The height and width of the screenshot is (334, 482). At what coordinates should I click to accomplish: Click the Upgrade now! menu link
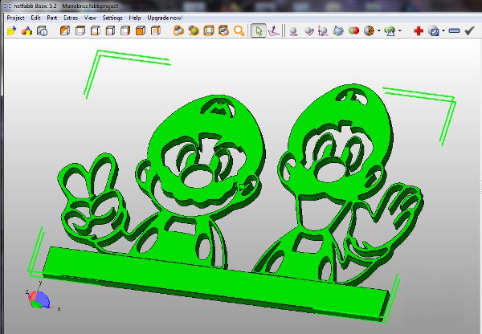[165, 18]
